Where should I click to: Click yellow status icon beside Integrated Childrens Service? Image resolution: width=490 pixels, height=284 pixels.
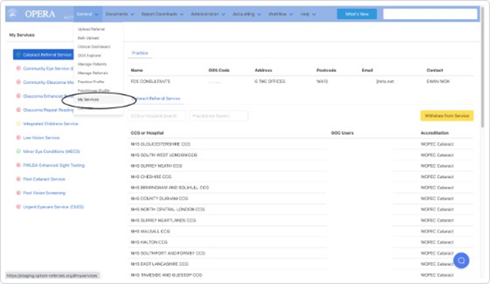pyautogui.click(x=18, y=124)
